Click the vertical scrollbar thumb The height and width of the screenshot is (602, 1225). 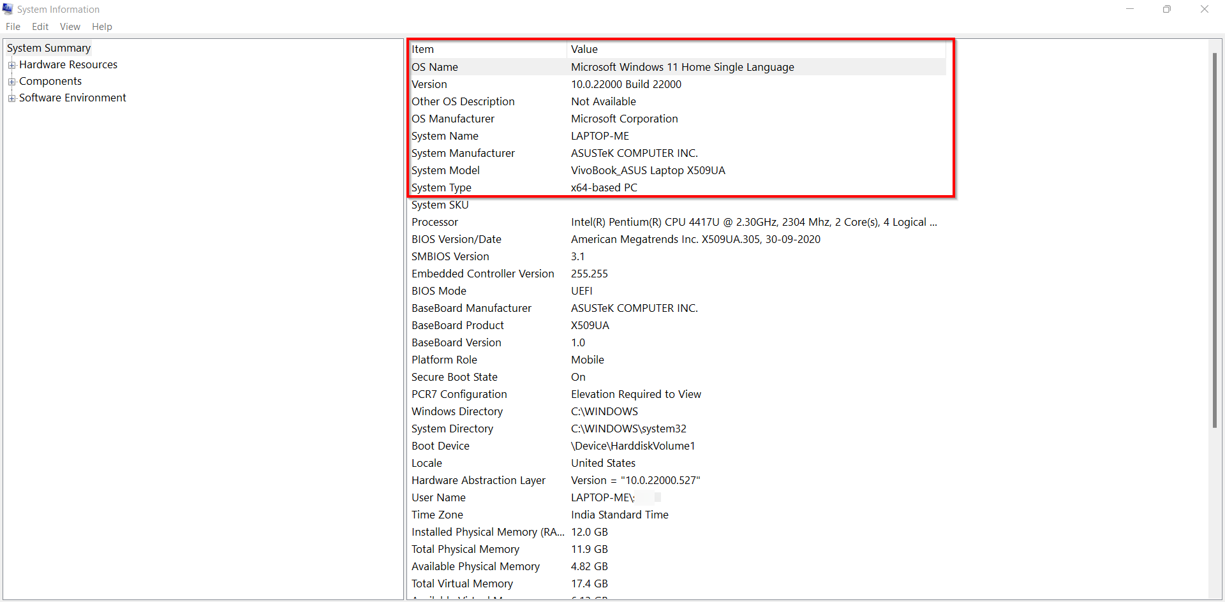click(x=1215, y=240)
